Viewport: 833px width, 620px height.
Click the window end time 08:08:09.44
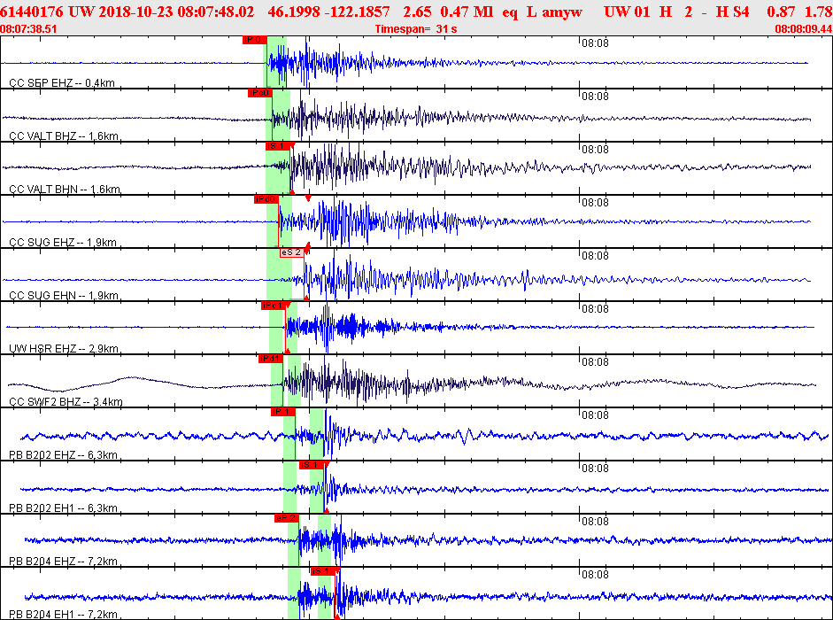pos(804,28)
